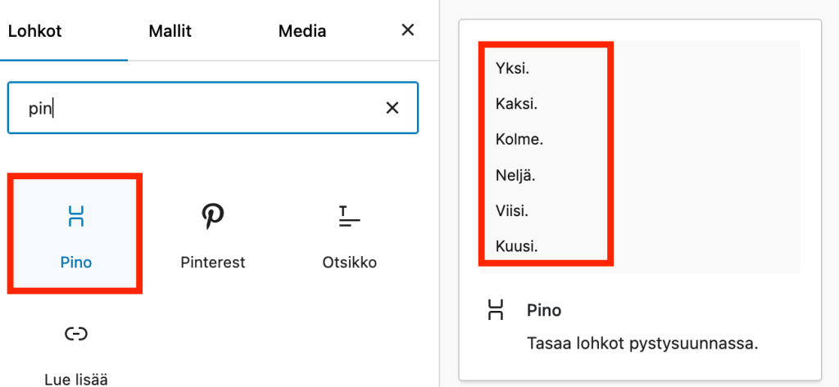839x387 pixels.
Task: Focus the block search input field
Action: point(213,108)
